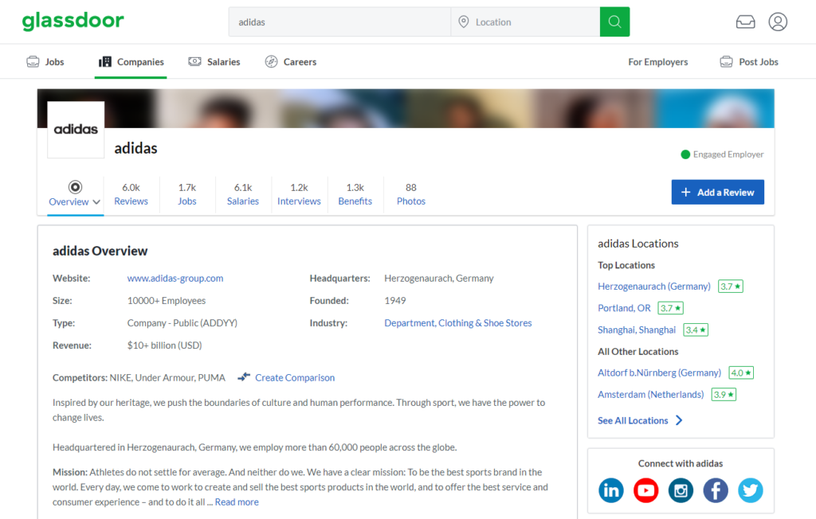The image size is (816, 519).
Task: Open adidas Facebook page icon
Action: (x=716, y=490)
